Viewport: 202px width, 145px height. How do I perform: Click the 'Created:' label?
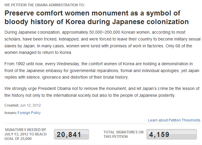[11, 105]
